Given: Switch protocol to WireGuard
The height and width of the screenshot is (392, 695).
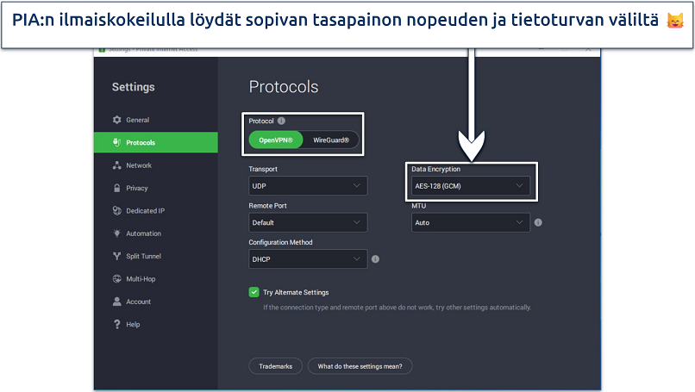Looking at the screenshot, I should [x=331, y=140].
